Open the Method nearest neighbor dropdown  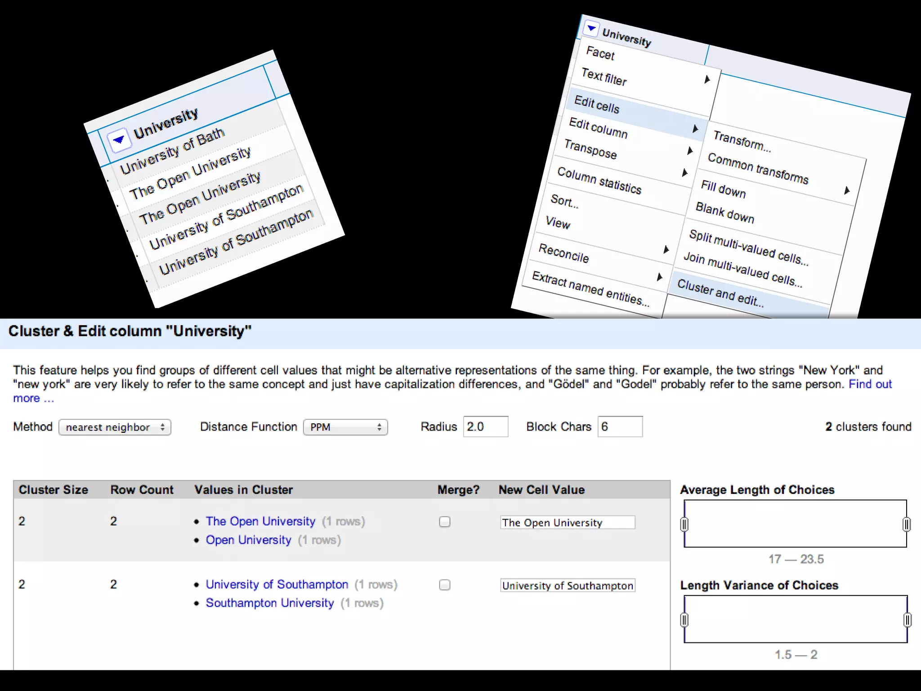tap(115, 427)
